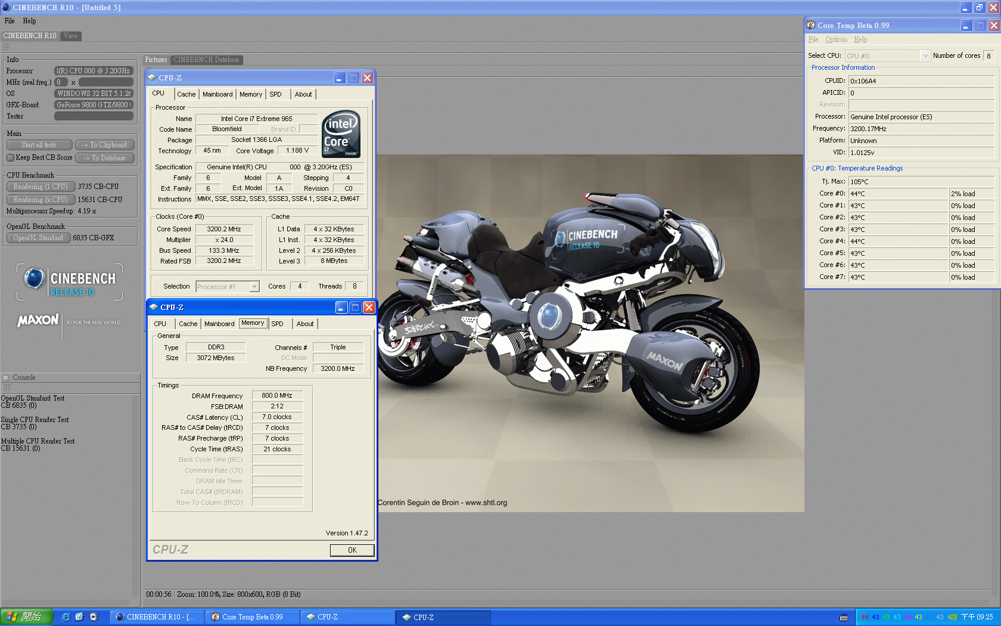Click the gray 43 Core Temp tray reading

tap(940, 617)
